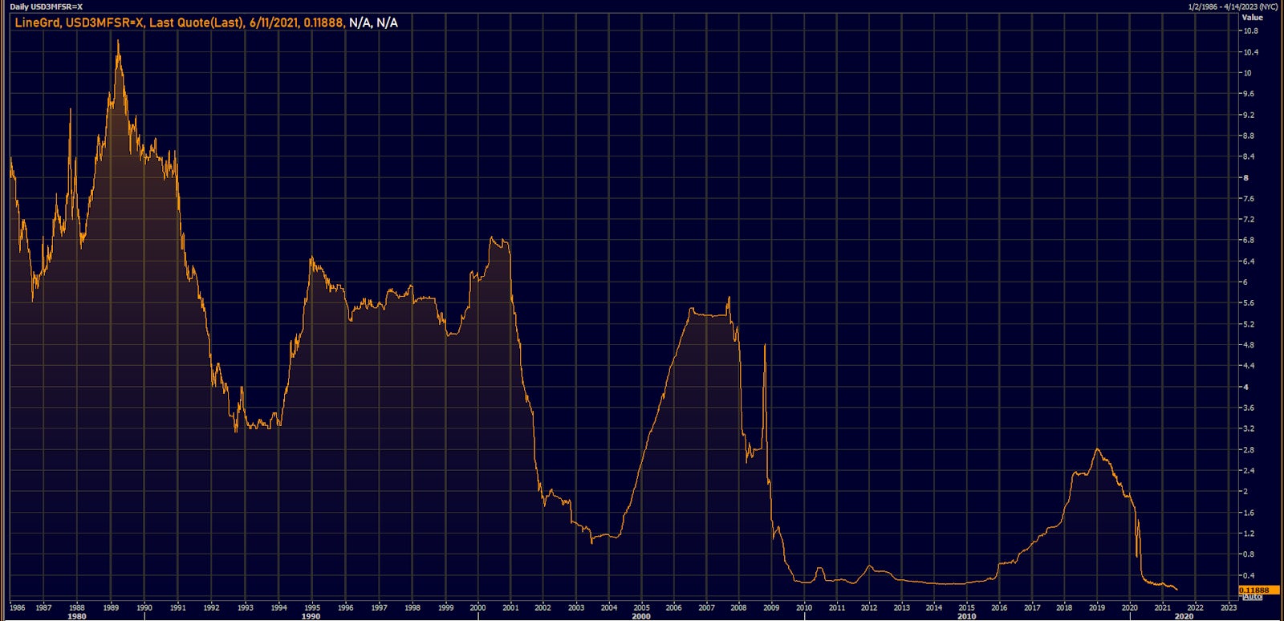Click the 2007 year label on time axis
Screen dimensions: 1284x621
706,607
